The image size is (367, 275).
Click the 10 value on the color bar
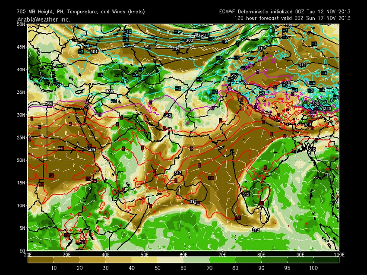click(53, 268)
